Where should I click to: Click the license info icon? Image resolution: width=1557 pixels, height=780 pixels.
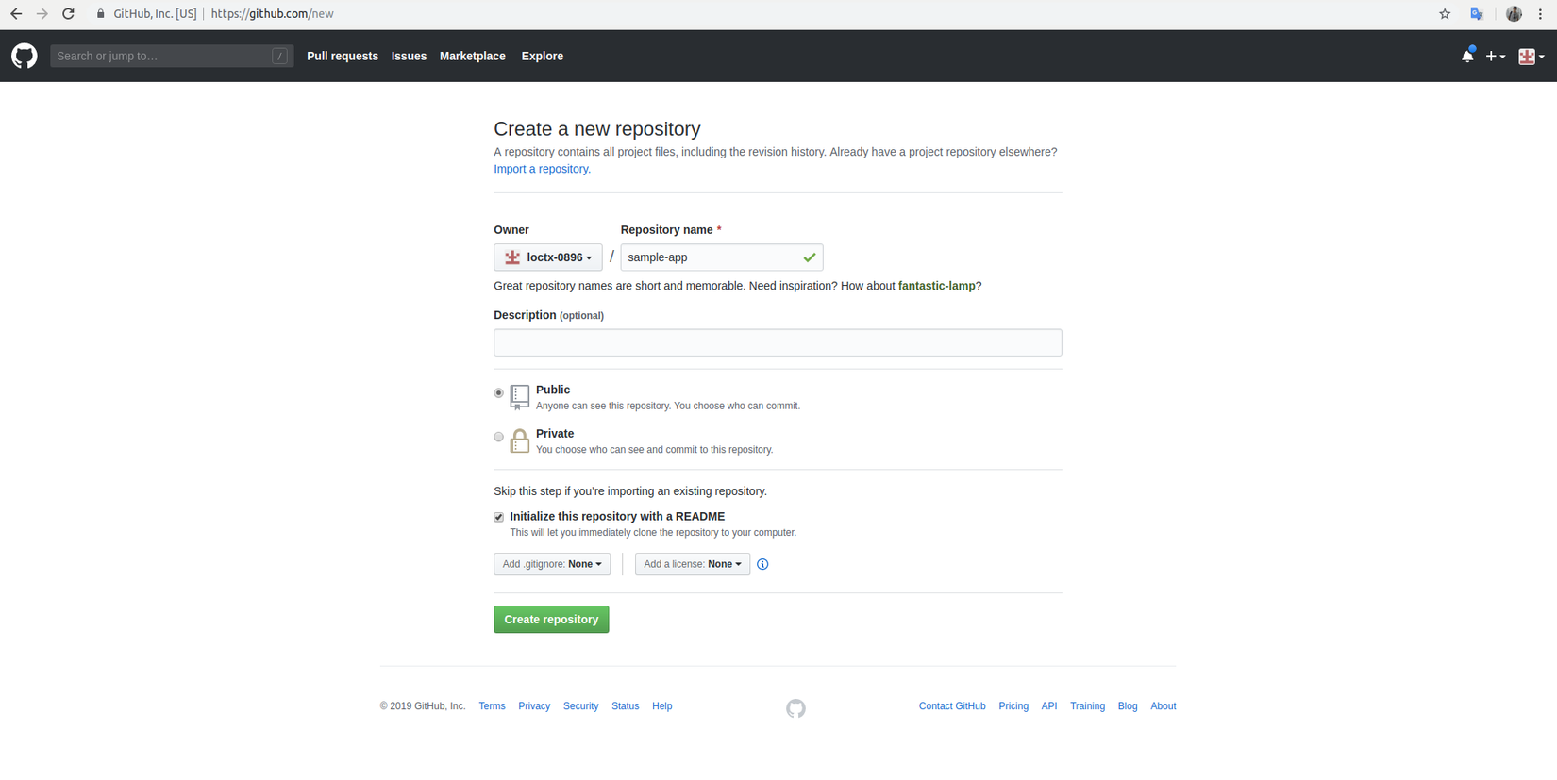click(x=762, y=564)
